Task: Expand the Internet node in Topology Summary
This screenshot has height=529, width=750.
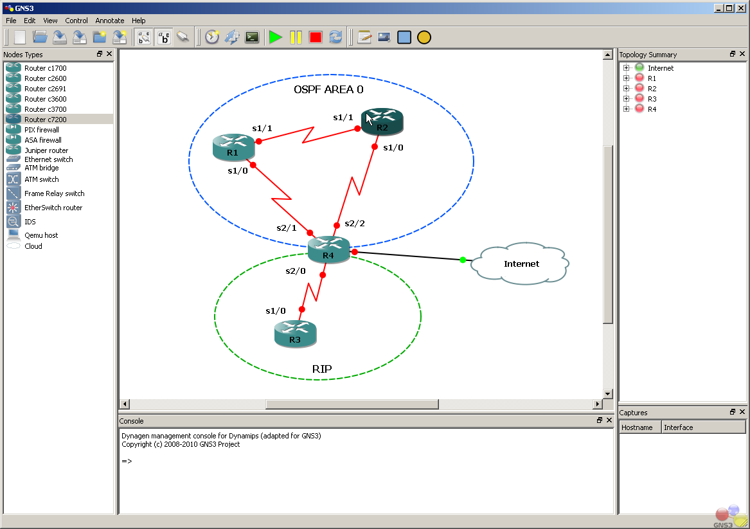Action: point(626,68)
